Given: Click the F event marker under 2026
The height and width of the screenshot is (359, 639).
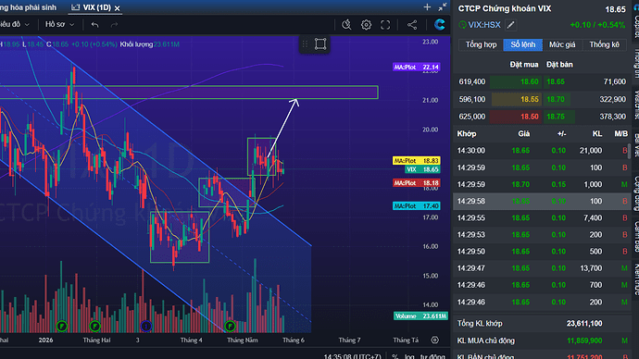Looking at the screenshot, I should point(61,326).
